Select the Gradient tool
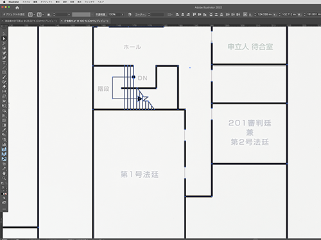The height and width of the screenshot is (240, 321). (x=4, y=125)
